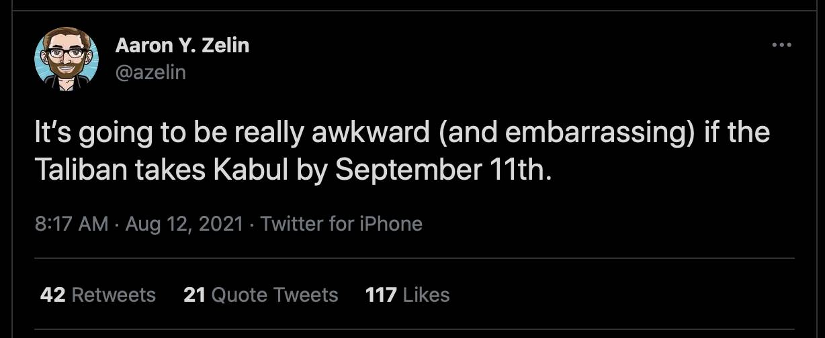The width and height of the screenshot is (825, 338).
Task: Click the number 21 quote count
Action: [193, 294]
